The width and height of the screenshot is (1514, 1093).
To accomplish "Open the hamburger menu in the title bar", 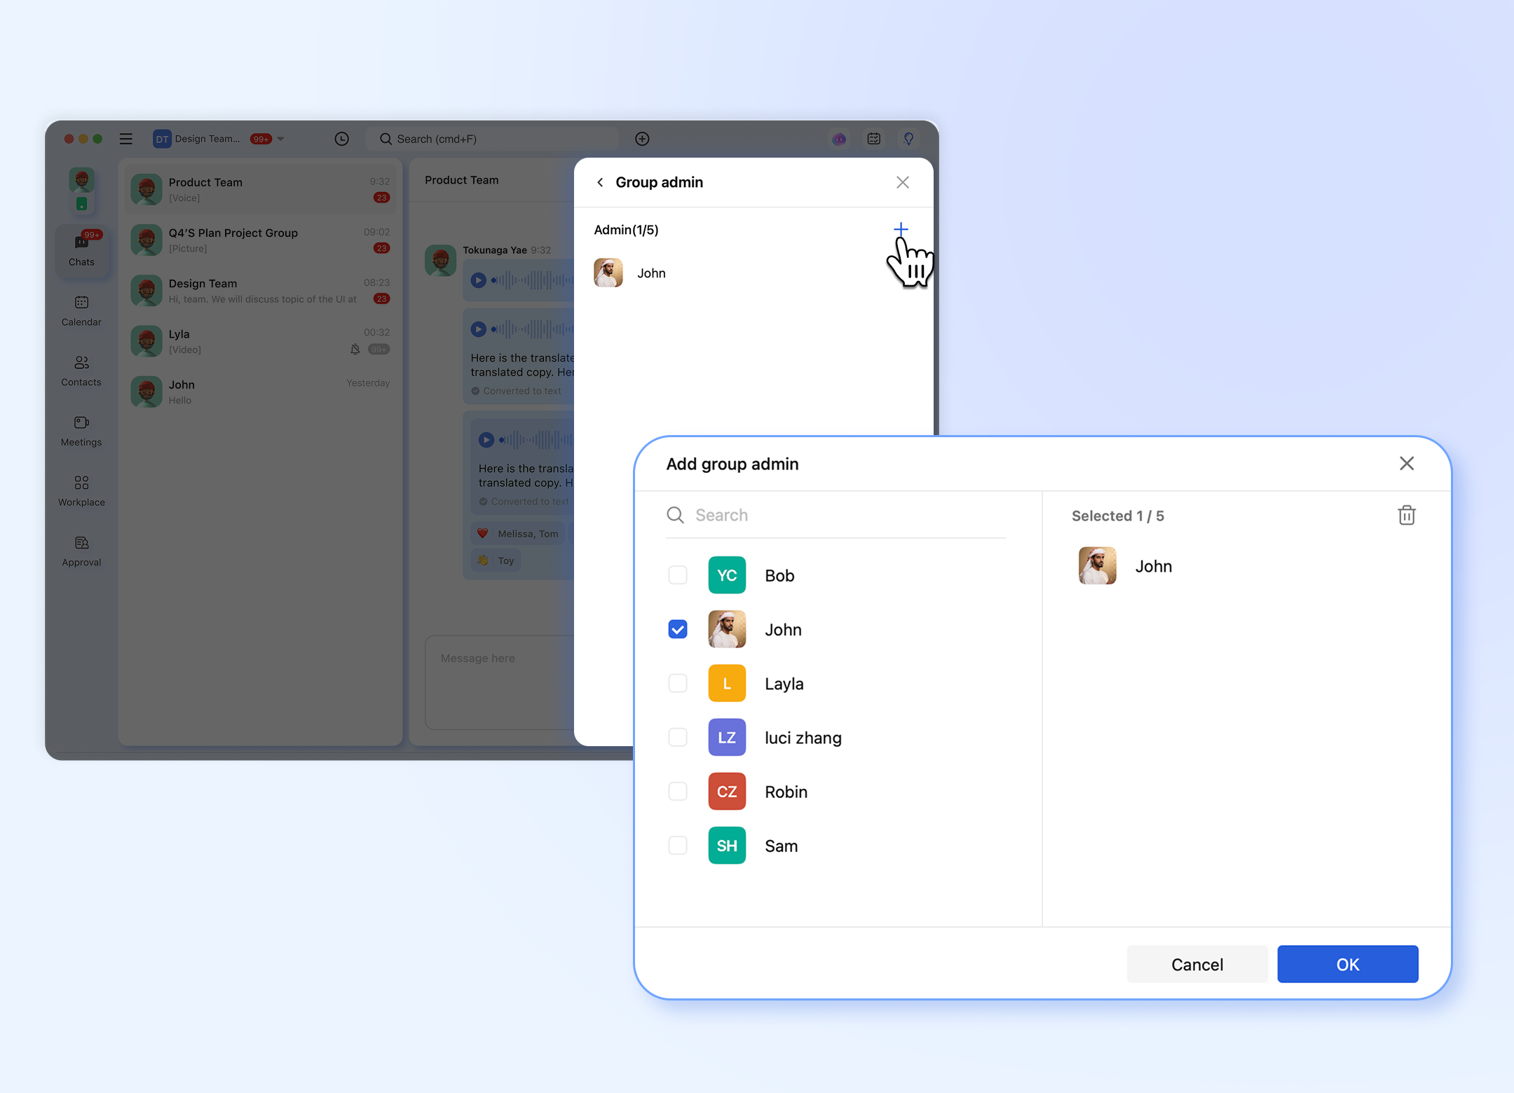I will pos(126,139).
